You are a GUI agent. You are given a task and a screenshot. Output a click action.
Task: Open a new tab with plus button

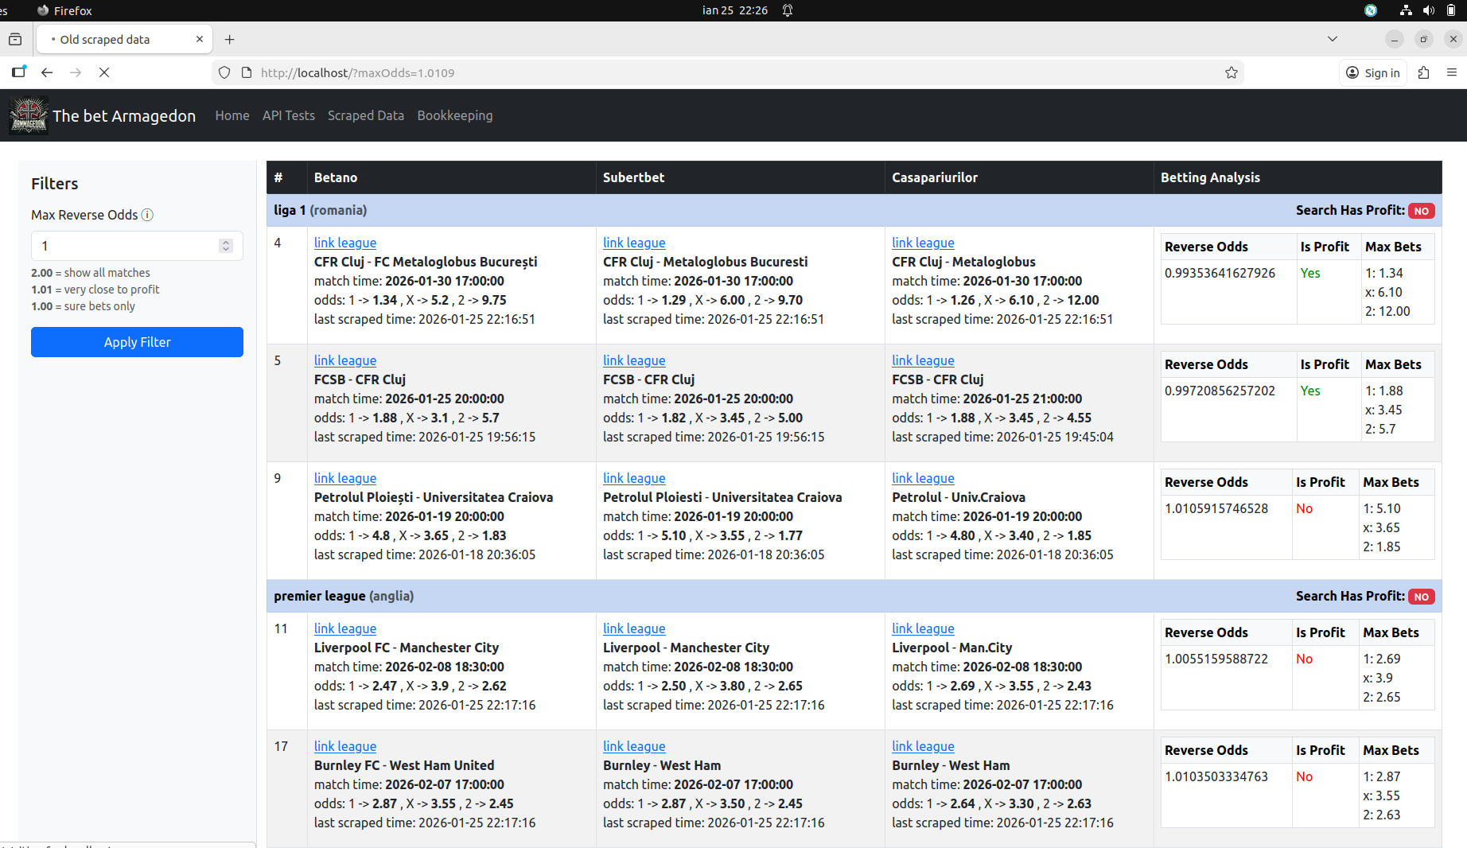(230, 39)
